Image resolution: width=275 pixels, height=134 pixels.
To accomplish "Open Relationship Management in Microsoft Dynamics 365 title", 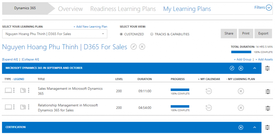I will click(68, 108).
